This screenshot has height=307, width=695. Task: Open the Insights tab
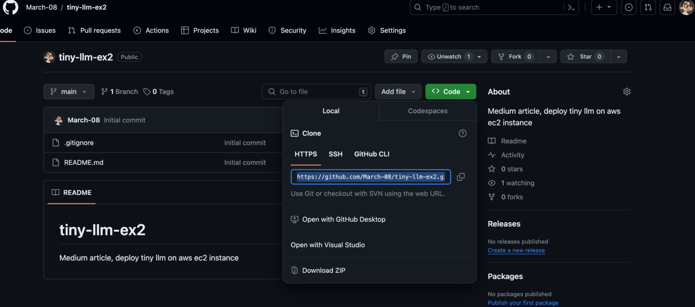tap(337, 30)
